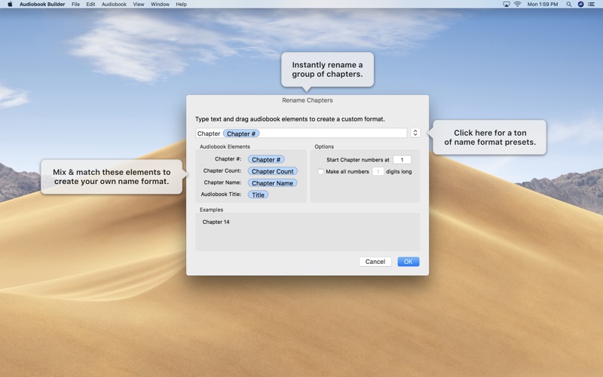Click the Chapter # token in format field
This screenshot has height=377, width=603.
click(241, 133)
